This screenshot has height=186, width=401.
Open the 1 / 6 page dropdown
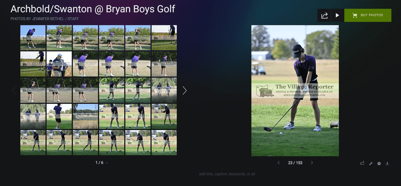pyautogui.click(x=102, y=163)
